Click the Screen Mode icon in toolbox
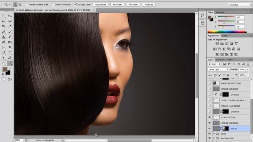Viewport: 253px width, 142px height. tap(10, 79)
